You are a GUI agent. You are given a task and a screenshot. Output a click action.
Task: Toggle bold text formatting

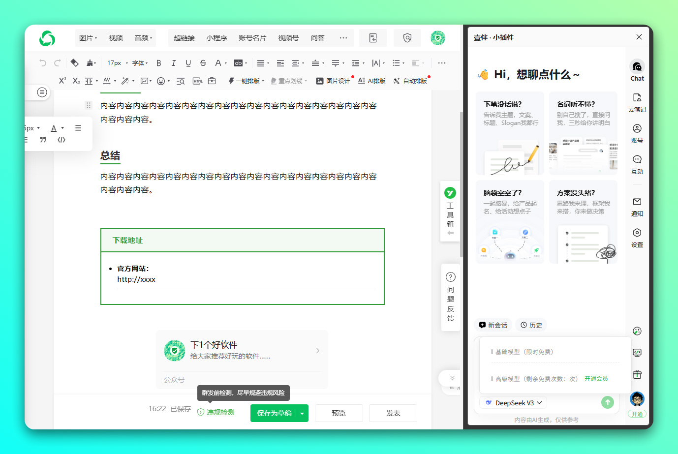[x=158, y=63]
